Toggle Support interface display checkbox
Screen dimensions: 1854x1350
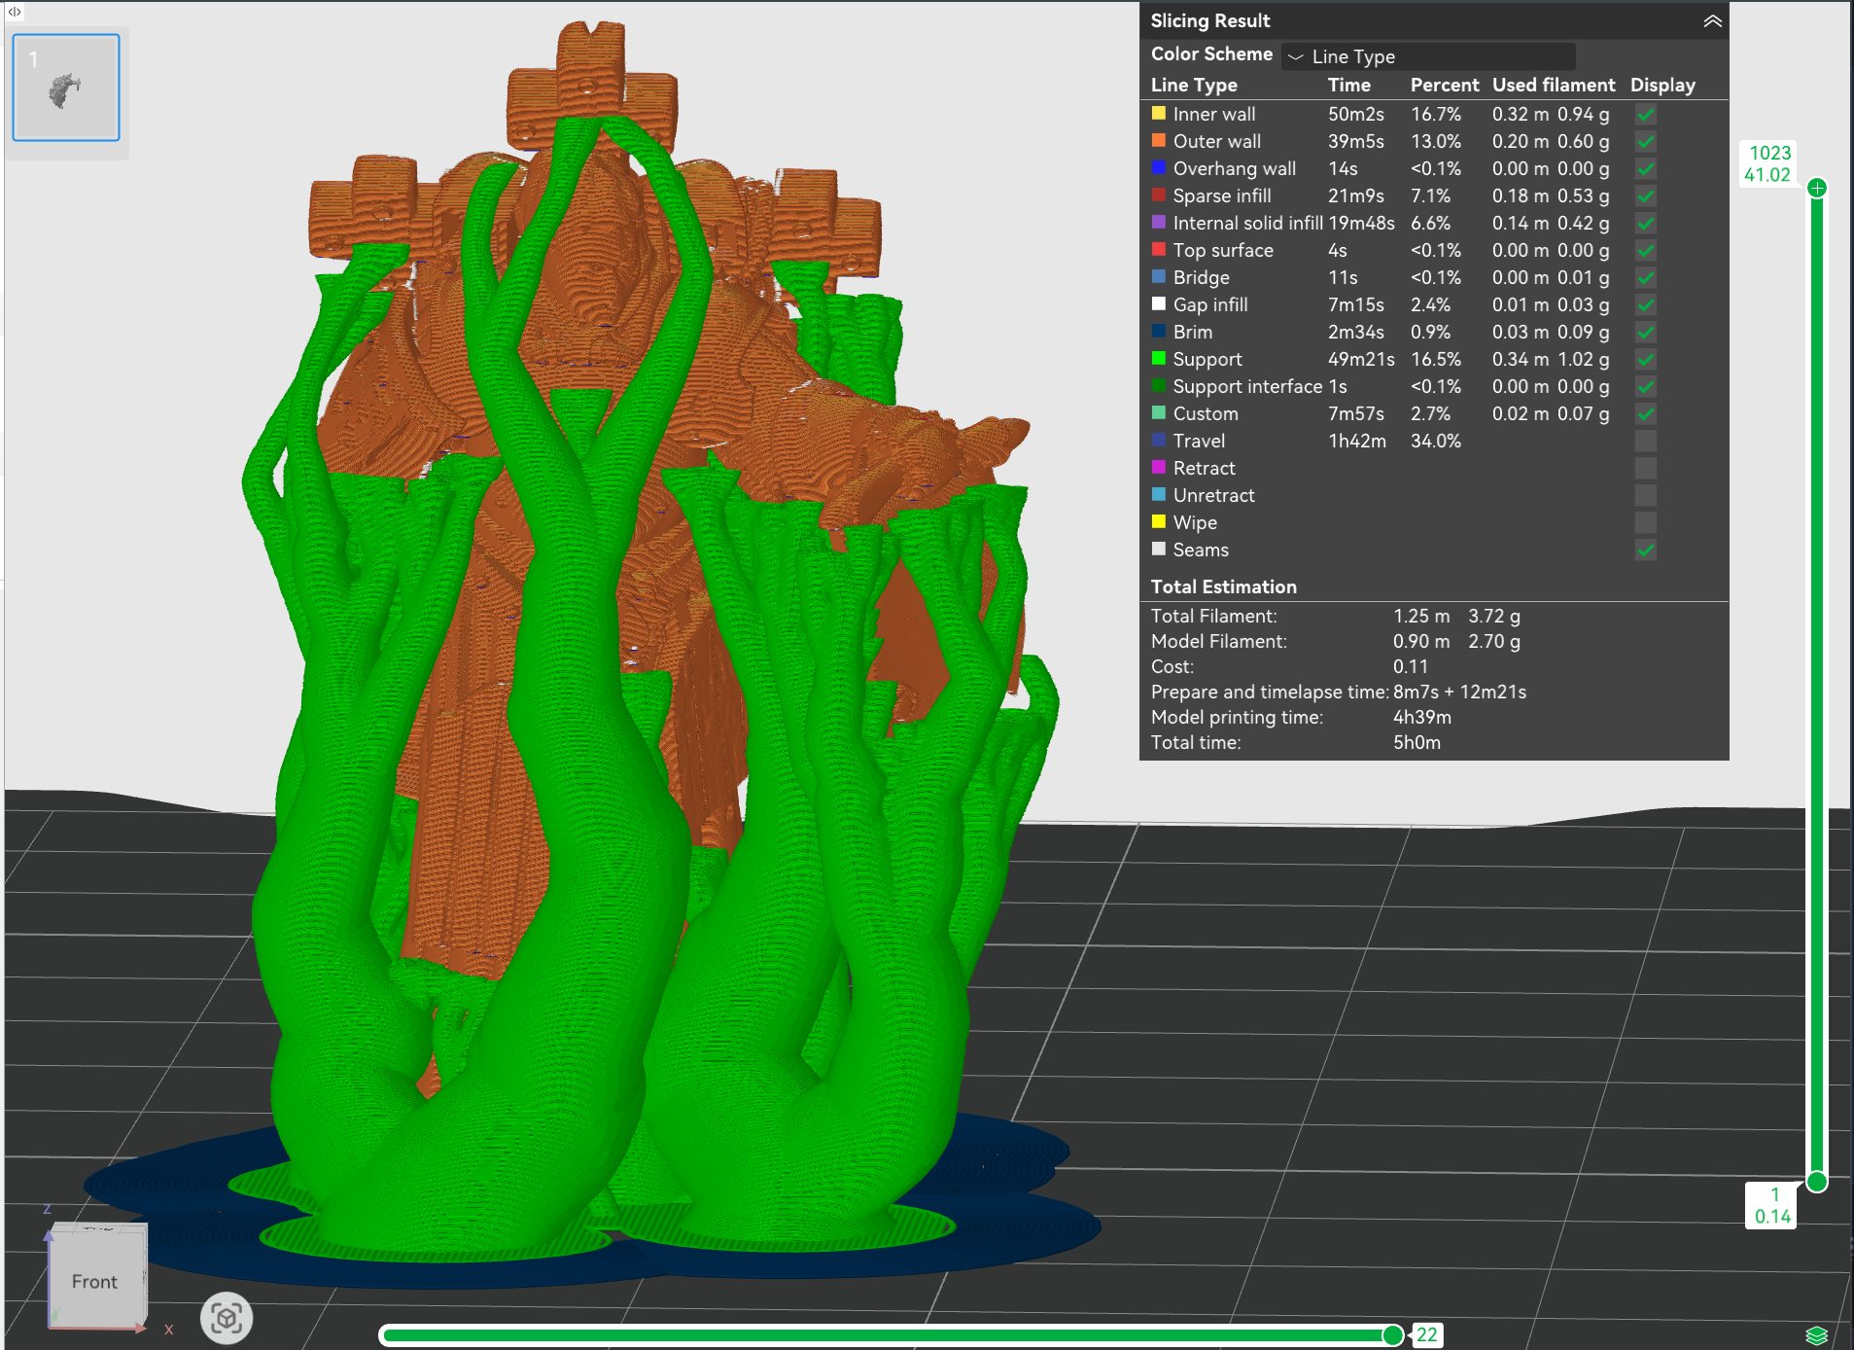(1645, 387)
